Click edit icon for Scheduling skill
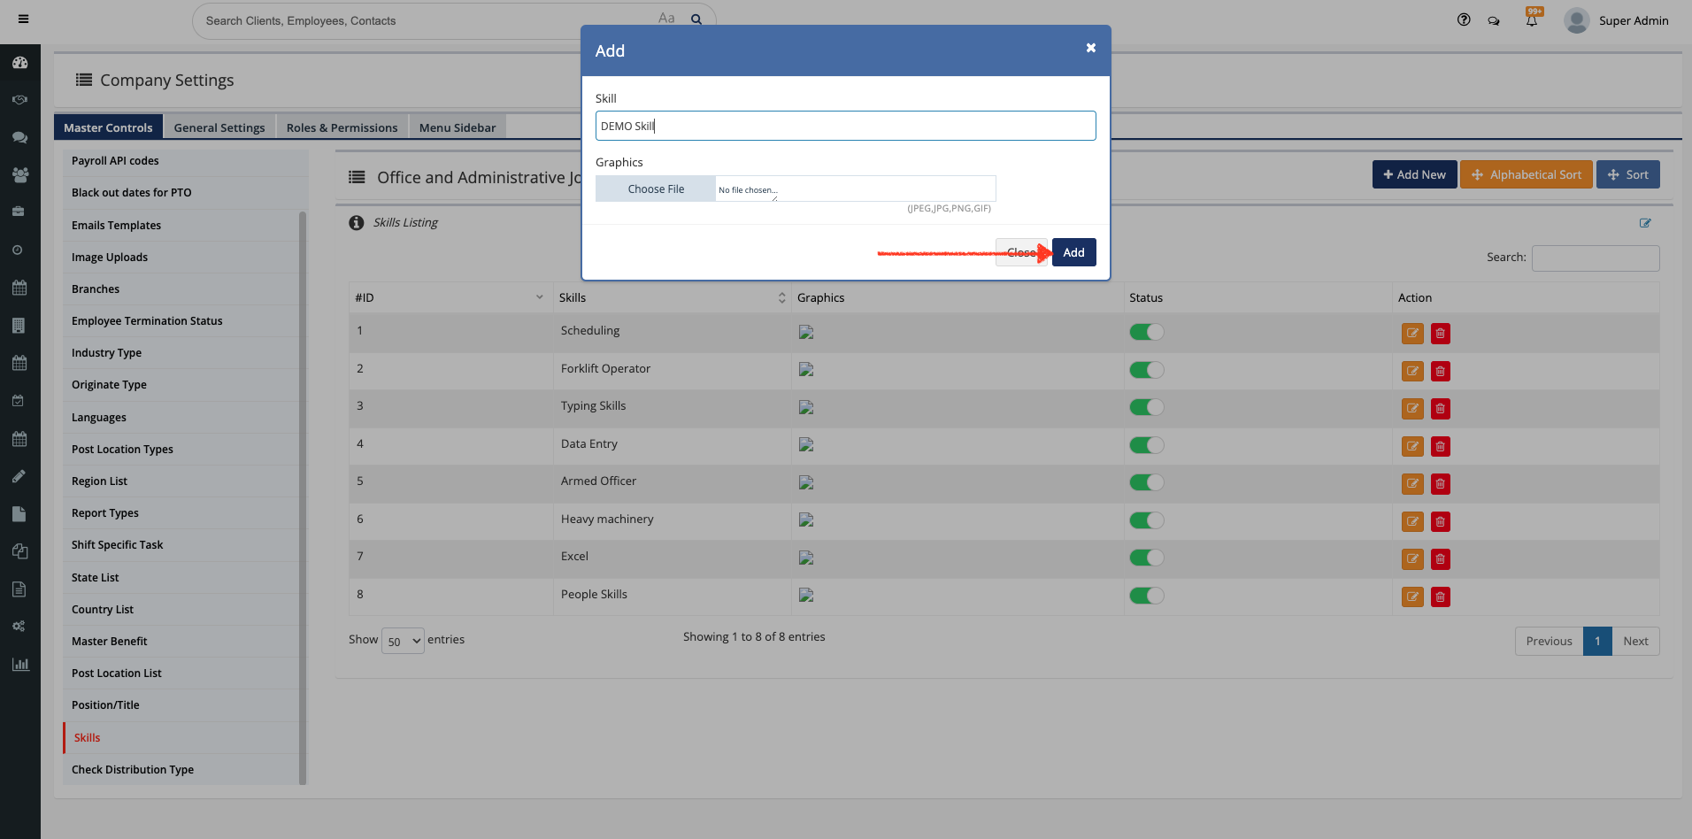The image size is (1692, 839). 1412,334
